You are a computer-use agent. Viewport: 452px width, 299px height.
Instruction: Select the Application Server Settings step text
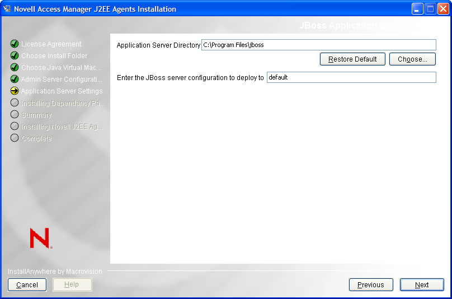pos(62,91)
